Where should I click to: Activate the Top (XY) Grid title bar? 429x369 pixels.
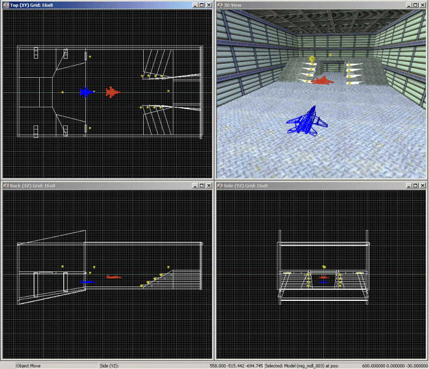[x=97, y=4]
